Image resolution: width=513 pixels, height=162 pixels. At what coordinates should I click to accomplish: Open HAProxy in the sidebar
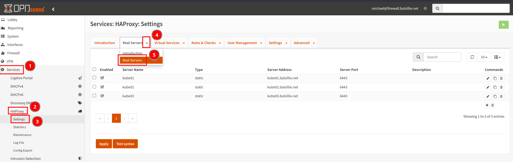[x=17, y=111]
